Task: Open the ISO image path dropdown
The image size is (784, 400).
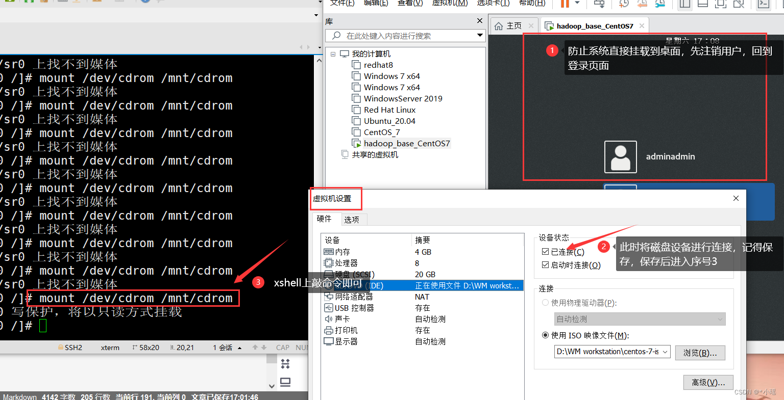Action: click(666, 352)
